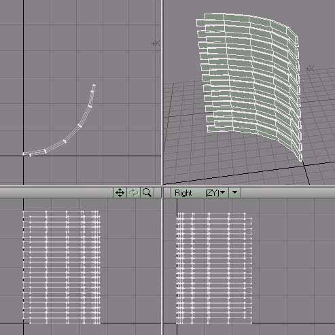
Task: Click the origin crosshair in top-left viewport
Action: pyautogui.click(x=24, y=156)
